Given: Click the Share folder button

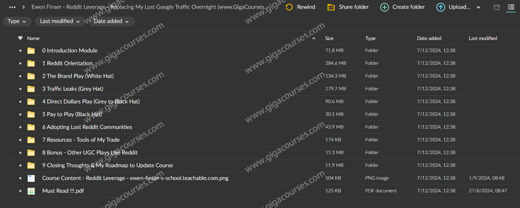Looking at the screenshot, I should [348, 7].
